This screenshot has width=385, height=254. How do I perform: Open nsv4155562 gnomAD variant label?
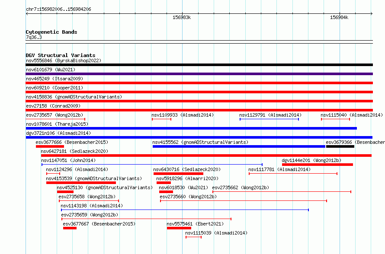tap(200, 142)
